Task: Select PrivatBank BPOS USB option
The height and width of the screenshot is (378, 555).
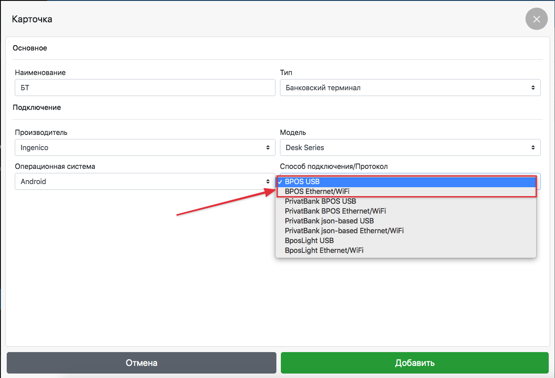Action: [320, 201]
